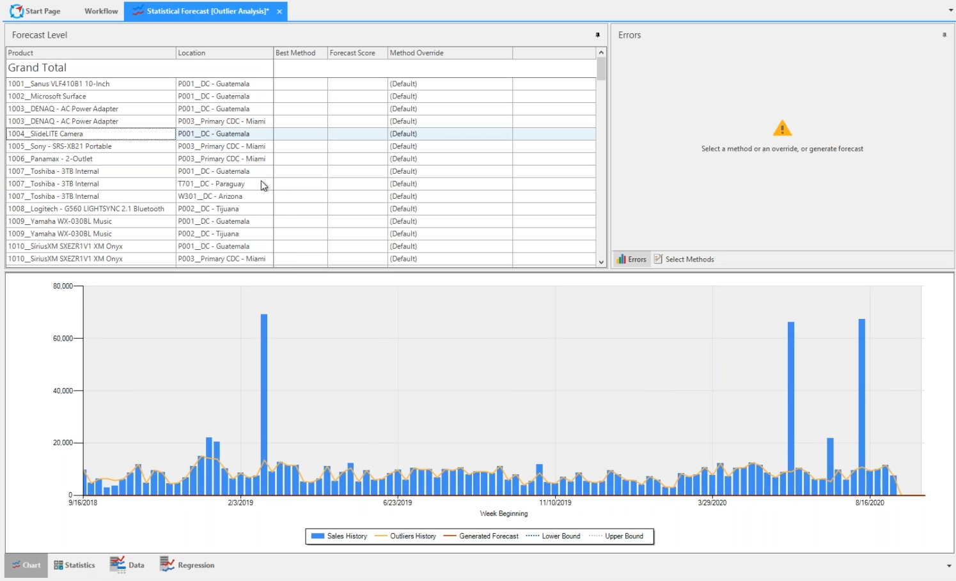Viewport: 956px width, 581px height.
Task: Click the 1009__Yamaha row with Tijuana location
Action: tap(301, 234)
